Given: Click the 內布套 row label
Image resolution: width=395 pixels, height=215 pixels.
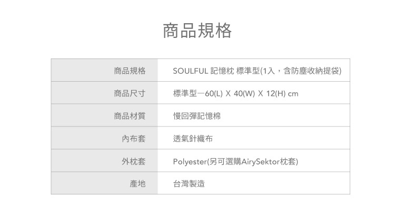Looking at the screenshot, I should pos(133,139).
